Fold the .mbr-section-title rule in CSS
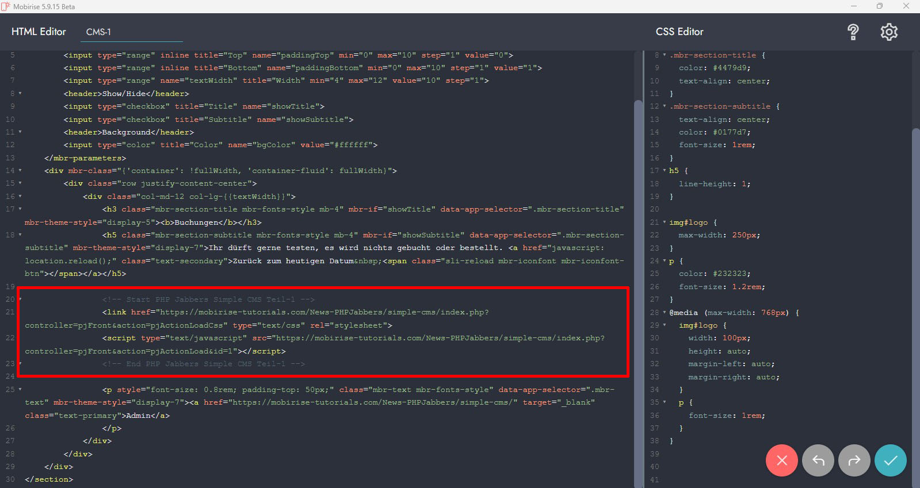The height and width of the screenshot is (488, 920). [x=665, y=55]
